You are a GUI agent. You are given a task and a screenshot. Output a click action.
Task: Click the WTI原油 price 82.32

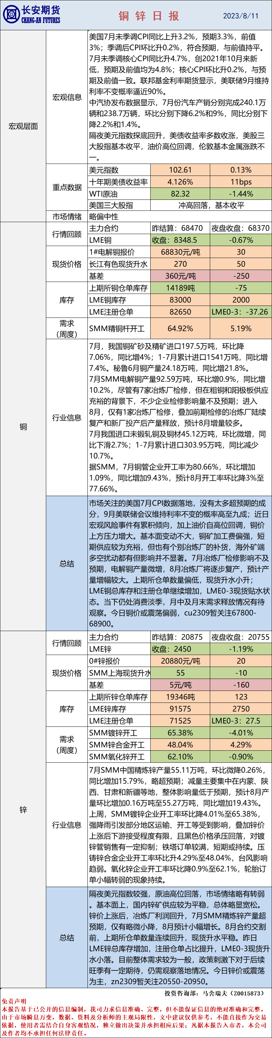tap(180, 194)
